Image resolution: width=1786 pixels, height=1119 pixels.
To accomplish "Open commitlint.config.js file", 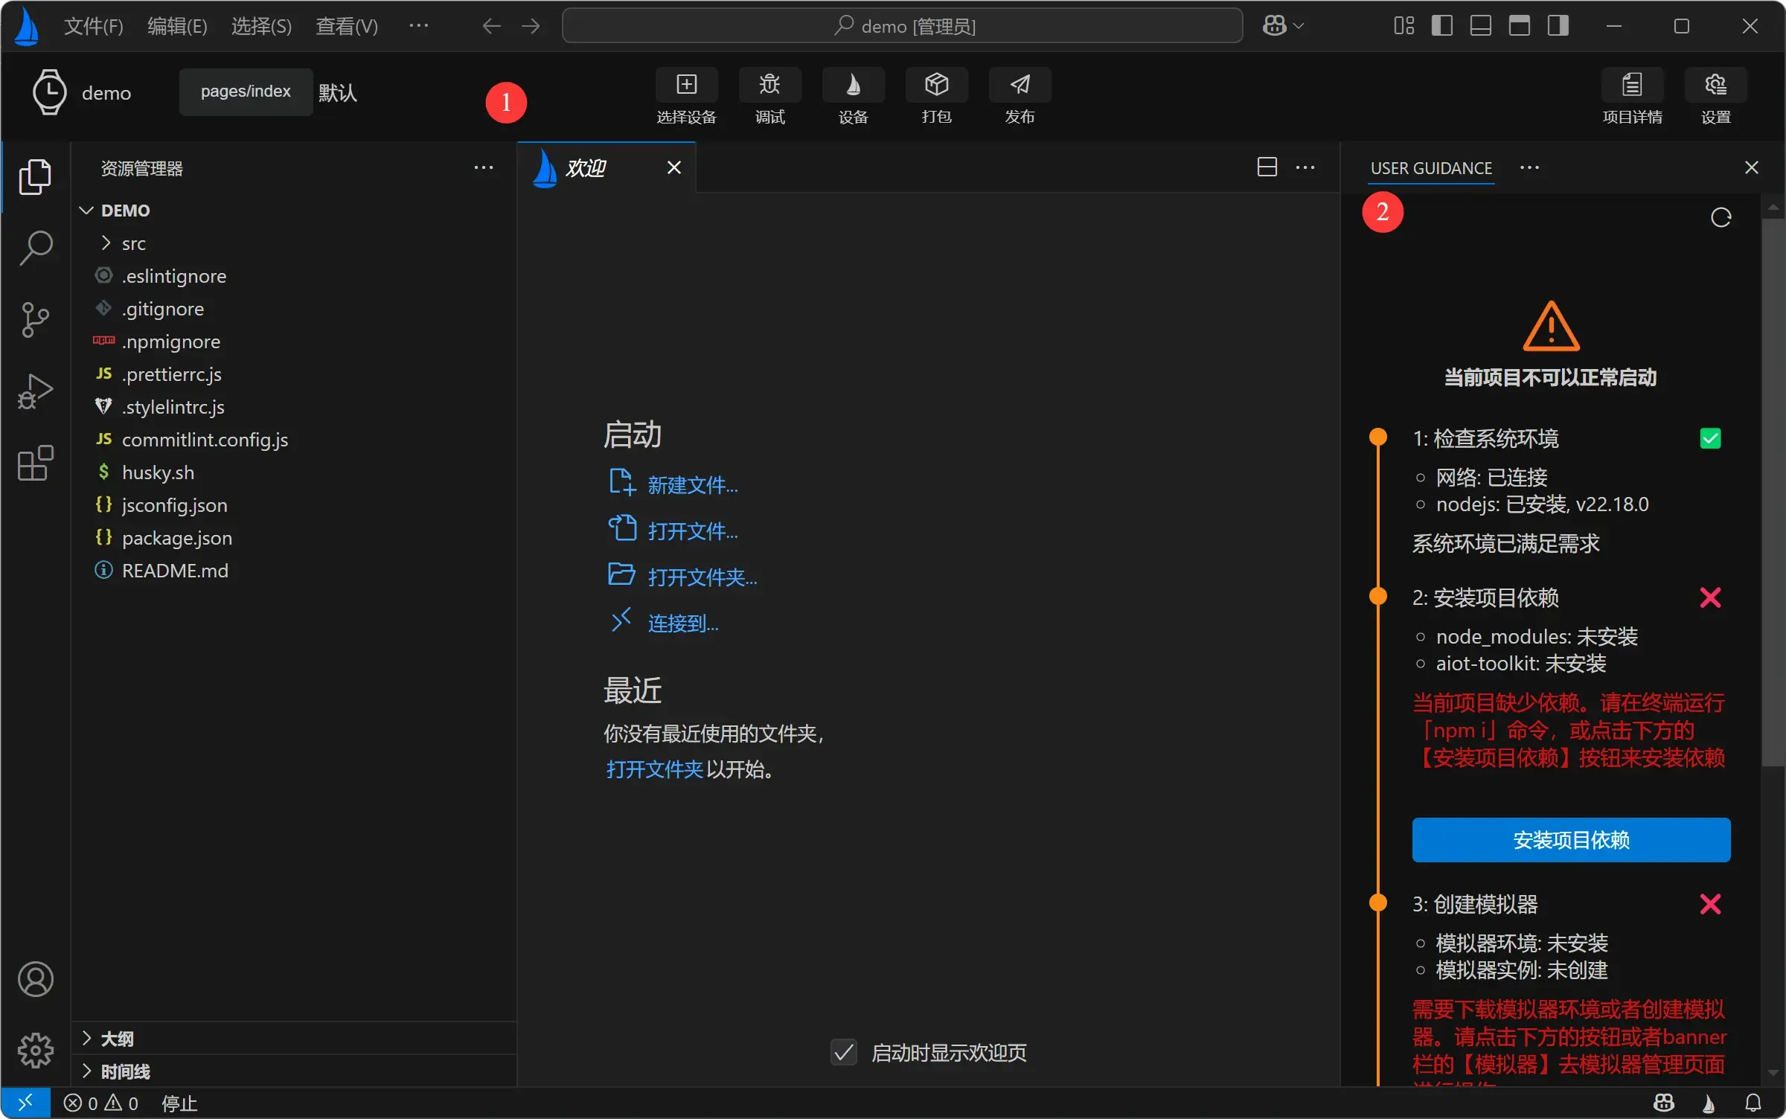I will (293, 440).
